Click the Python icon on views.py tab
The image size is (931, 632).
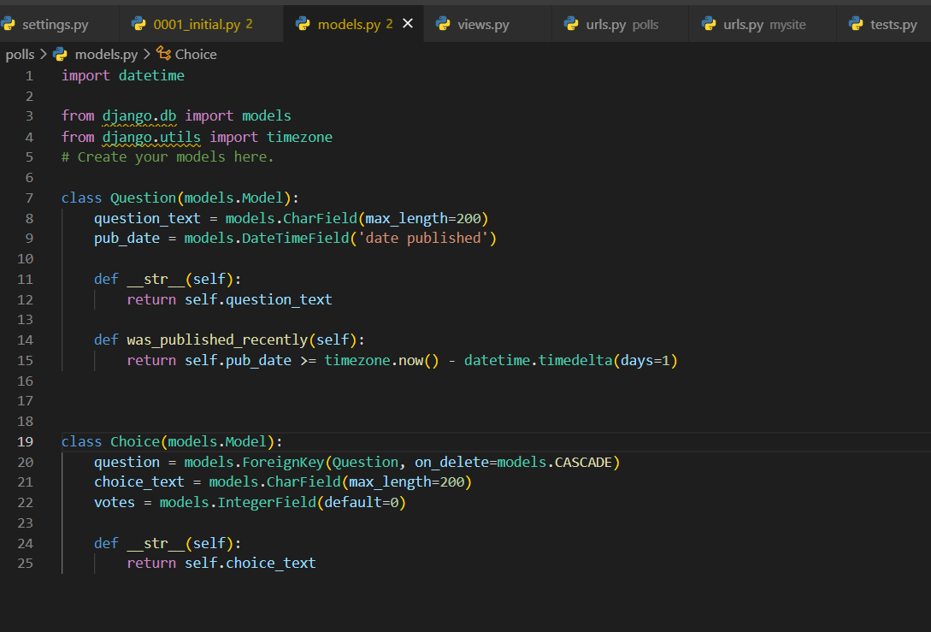(x=442, y=24)
